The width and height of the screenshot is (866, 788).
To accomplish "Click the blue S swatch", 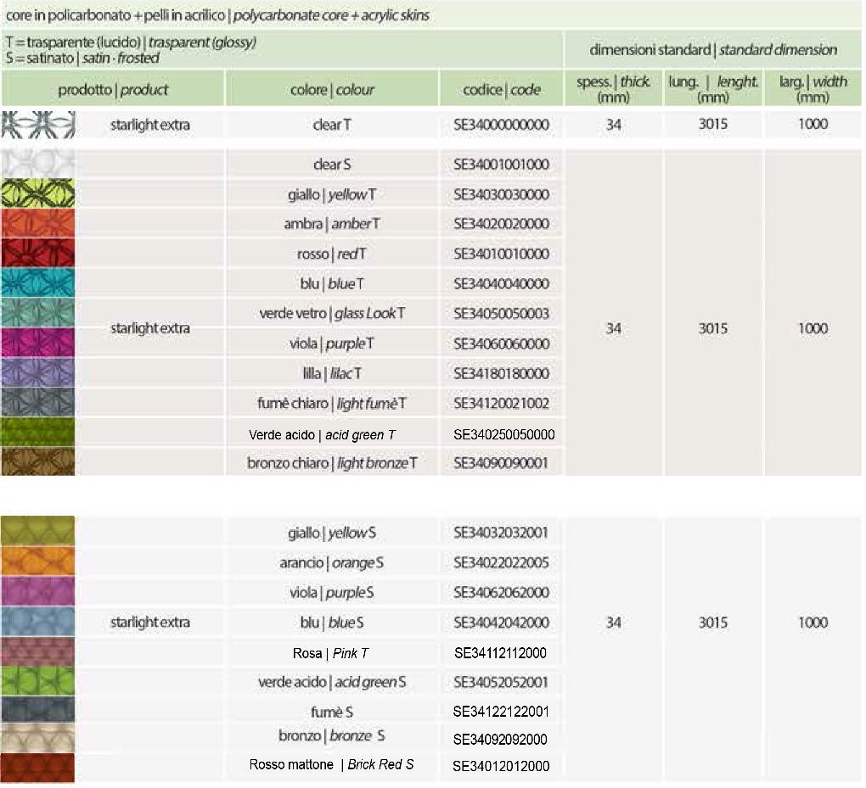I will (37, 622).
